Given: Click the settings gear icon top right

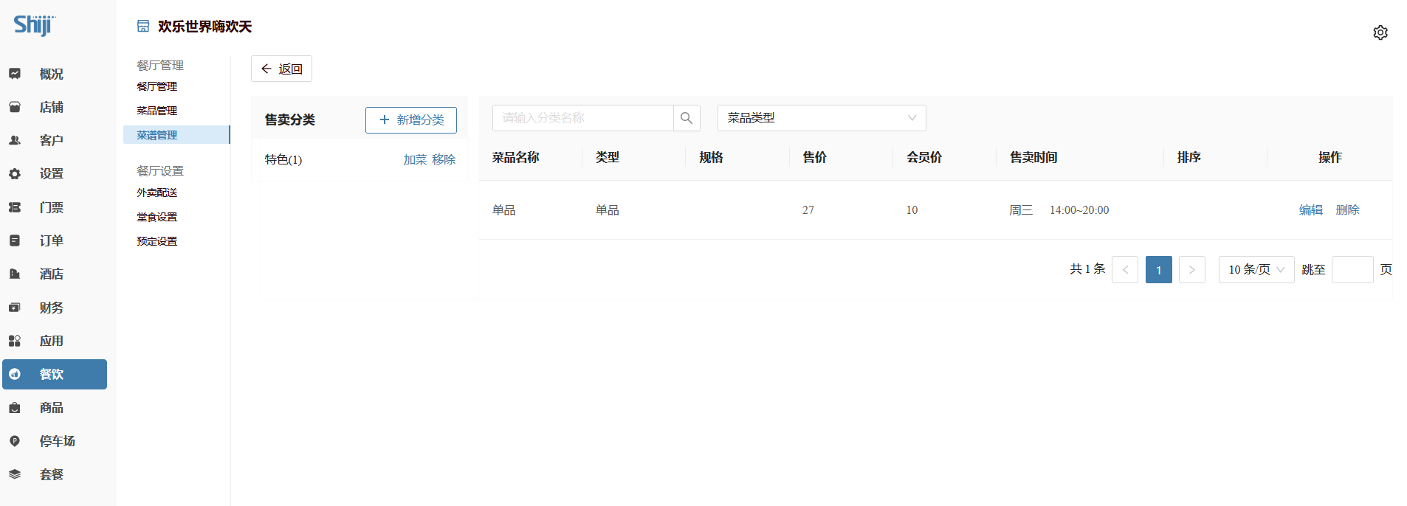Looking at the screenshot, I should point(1380,32).
